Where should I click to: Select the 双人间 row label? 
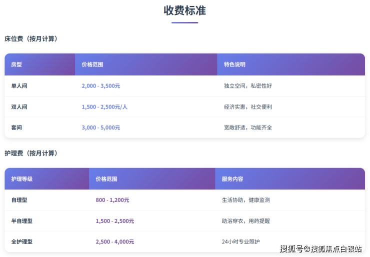coord(19,107)
